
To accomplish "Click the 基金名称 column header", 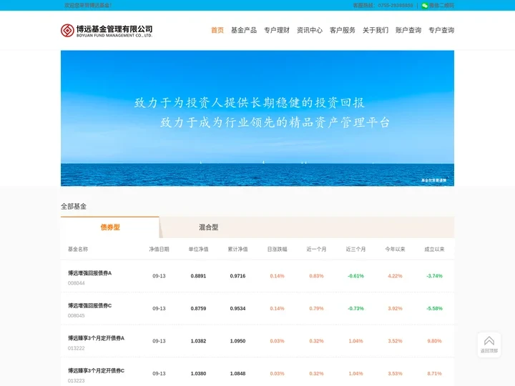I will 78,249.
